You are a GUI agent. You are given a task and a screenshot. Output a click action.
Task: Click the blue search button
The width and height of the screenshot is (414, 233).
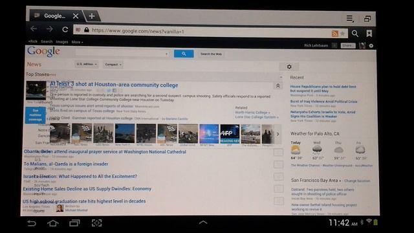pyautogui.click(x=184, y=54)
